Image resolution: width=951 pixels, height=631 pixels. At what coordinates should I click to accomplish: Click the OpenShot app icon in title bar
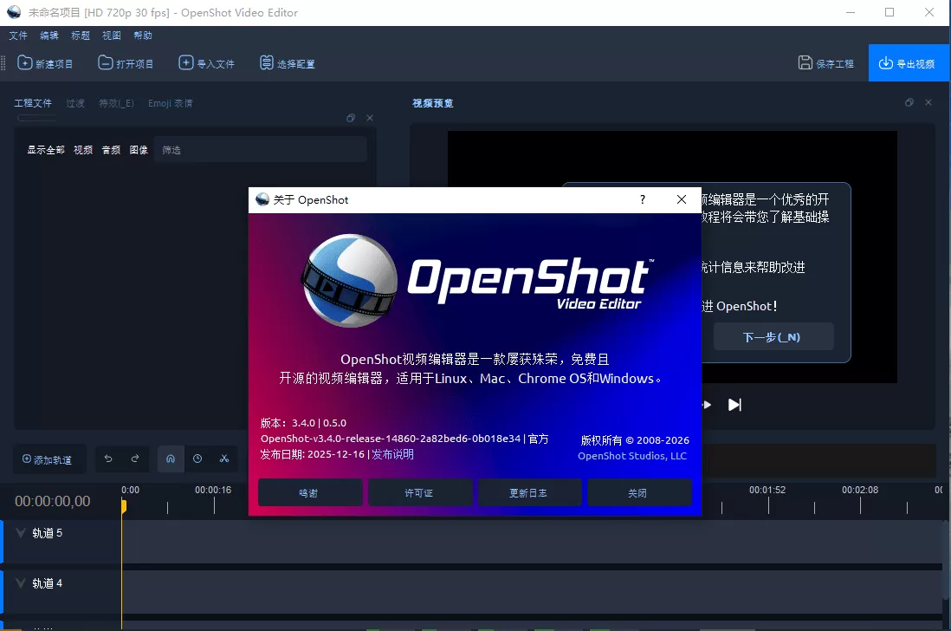tap(14, 12)
